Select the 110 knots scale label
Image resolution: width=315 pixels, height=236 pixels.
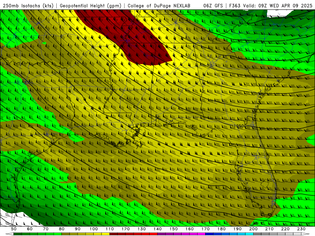[x=109, y=229]
